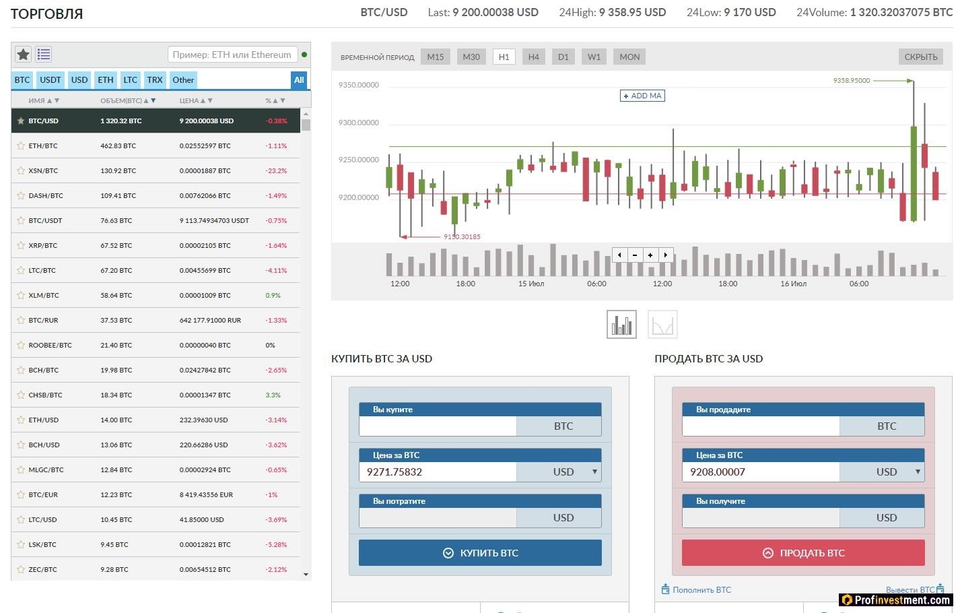Image resolution: width=960 pixels, height=613 pixels.
Task: Star the BCH/BTC pair
Action: coord(21,370)
